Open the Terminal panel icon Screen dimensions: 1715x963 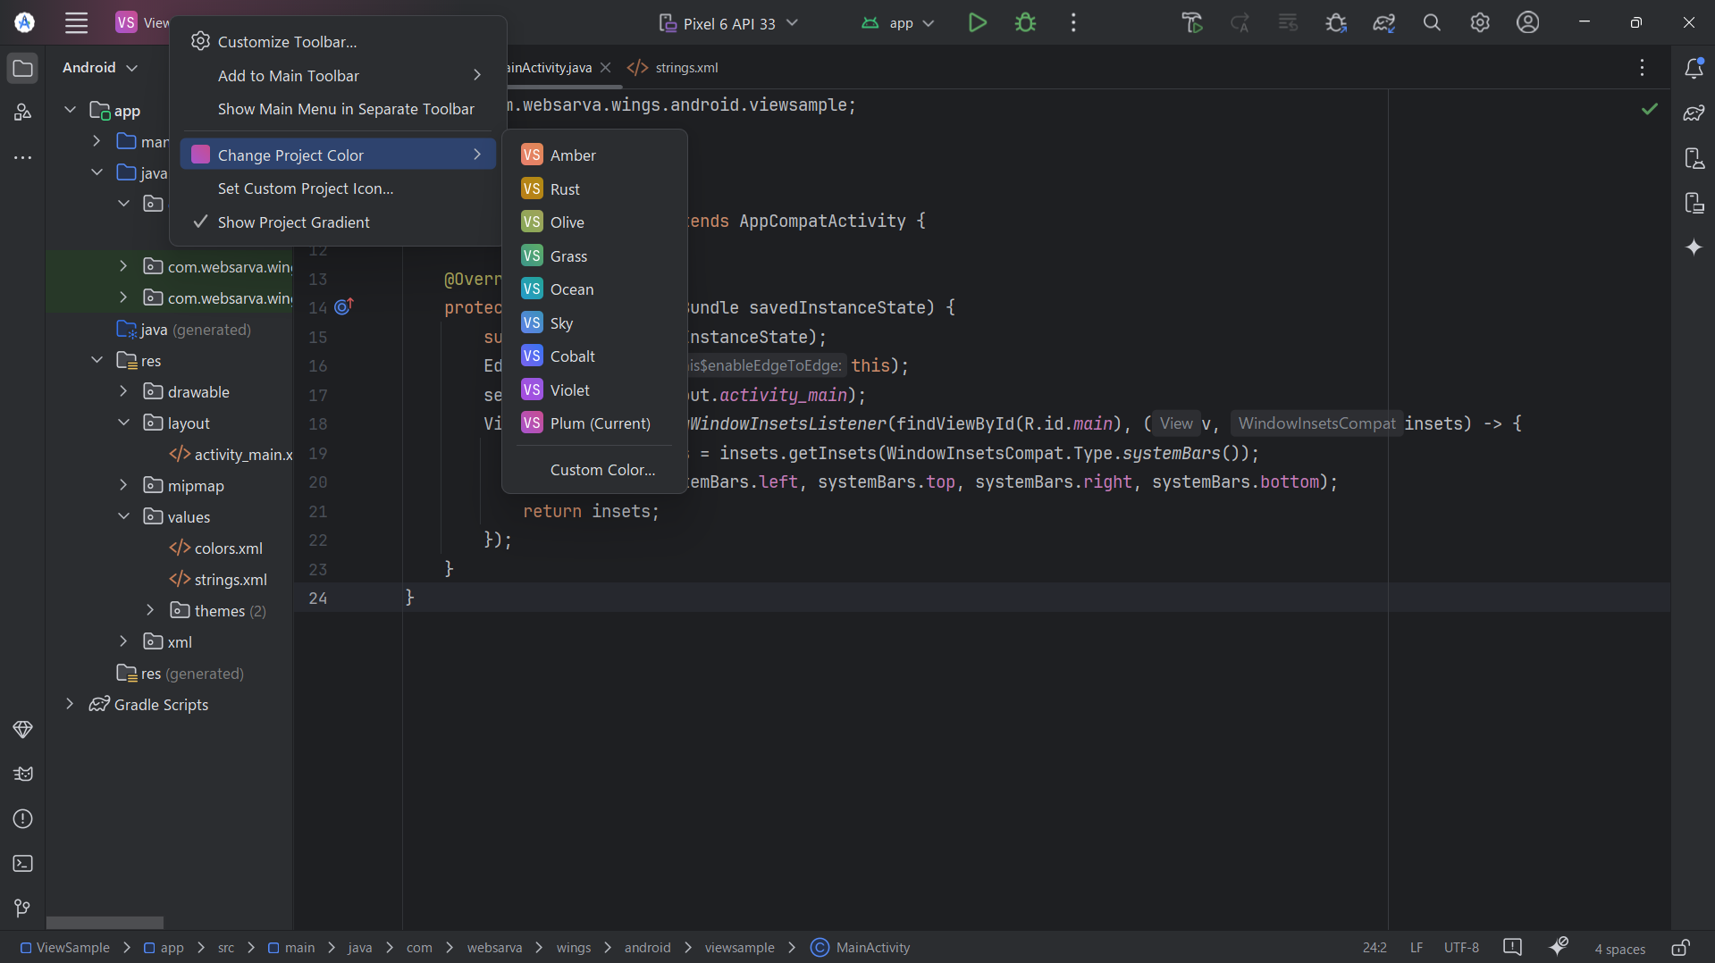[22, 863]
